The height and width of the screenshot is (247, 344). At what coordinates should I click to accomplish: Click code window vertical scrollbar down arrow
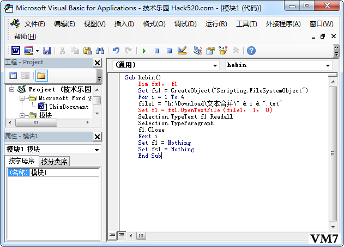(333, 227)
